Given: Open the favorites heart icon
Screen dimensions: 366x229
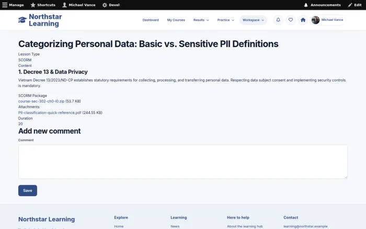Looking at the screenshot, I should coord(291,20).
